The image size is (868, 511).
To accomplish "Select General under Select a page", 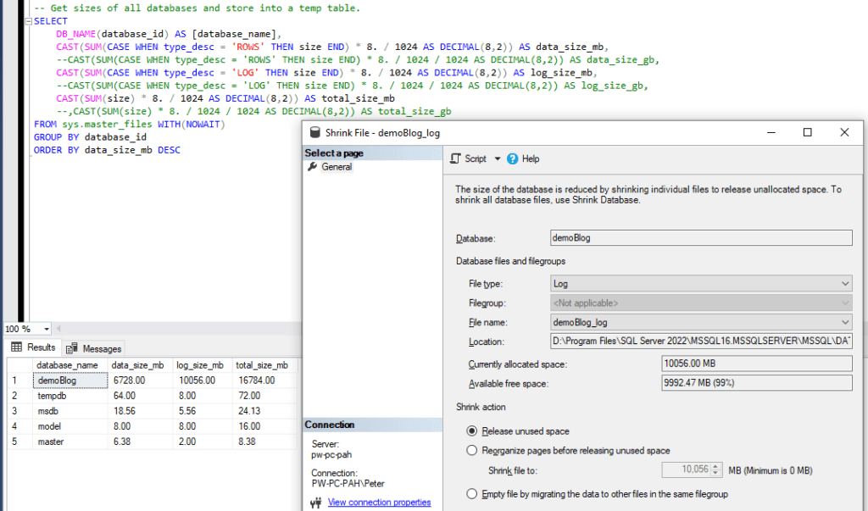I will click(337, 166).
